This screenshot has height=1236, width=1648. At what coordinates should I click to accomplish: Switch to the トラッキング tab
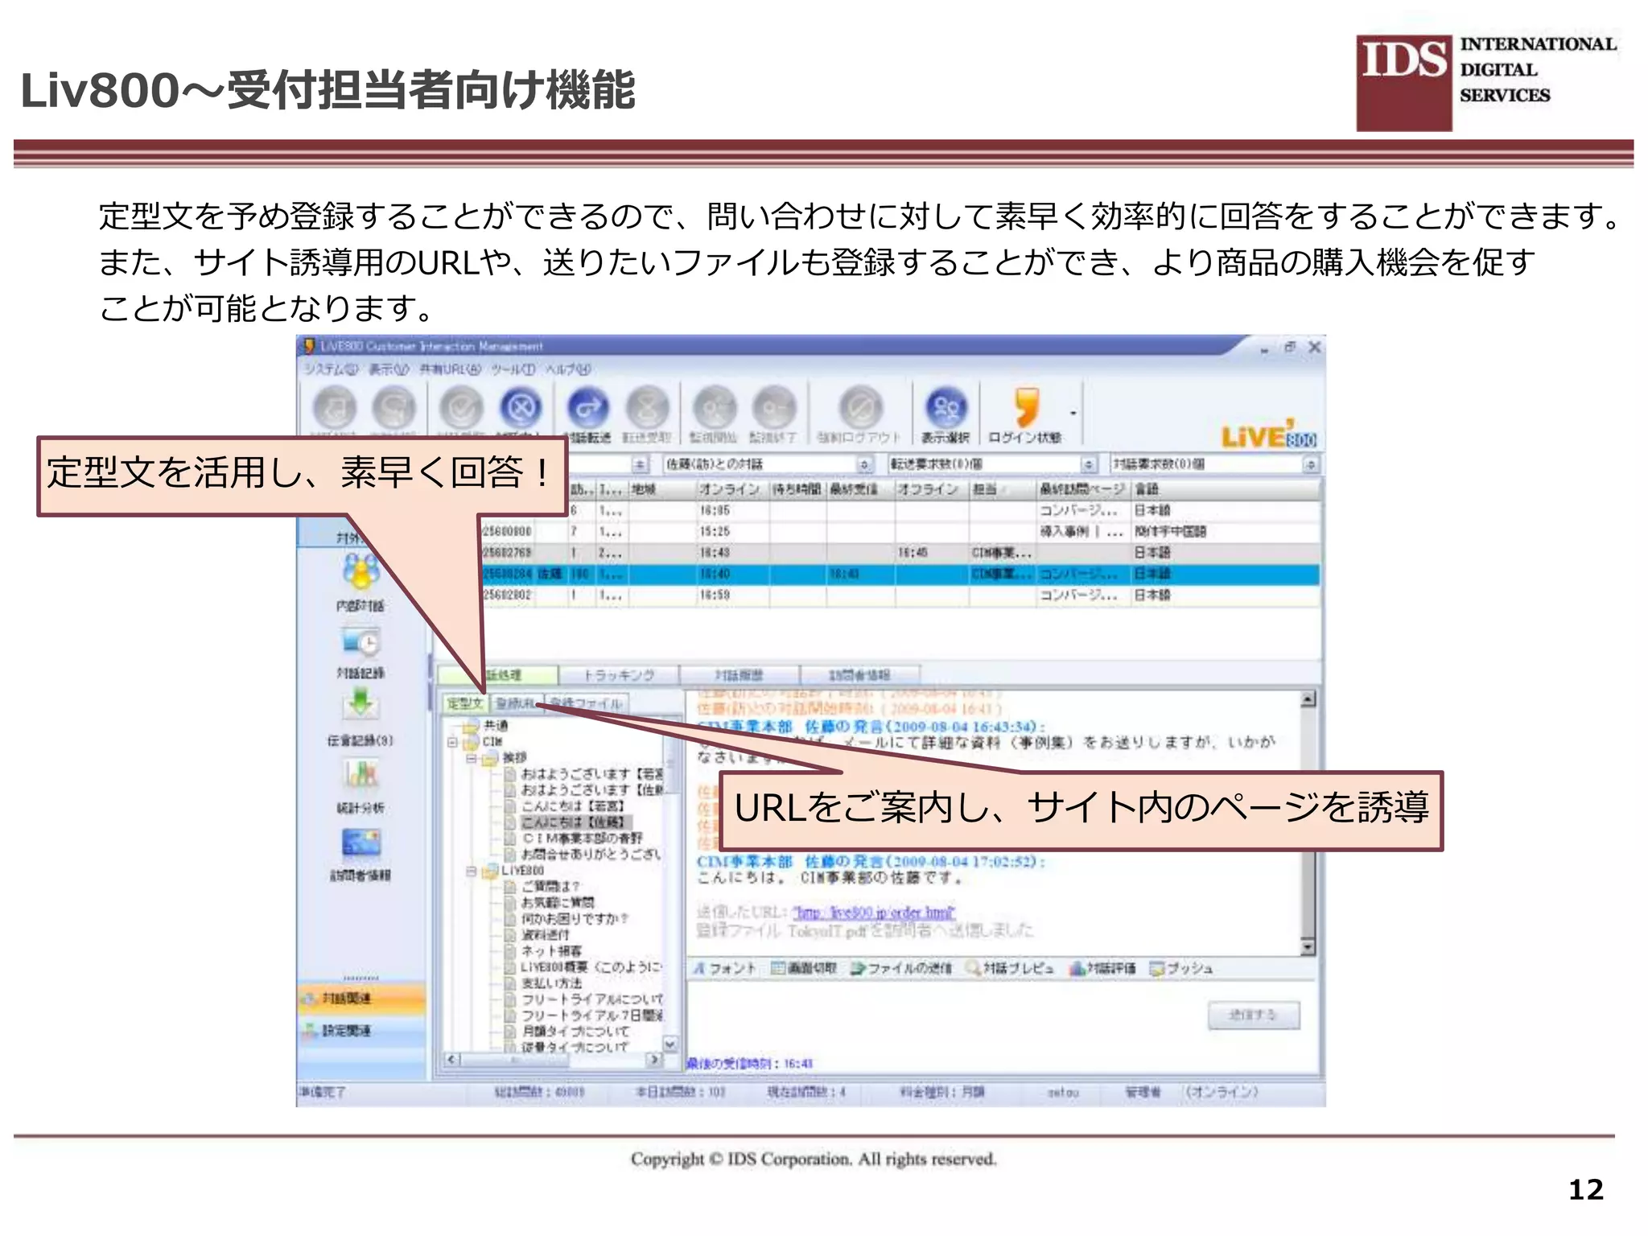[619, 675]
